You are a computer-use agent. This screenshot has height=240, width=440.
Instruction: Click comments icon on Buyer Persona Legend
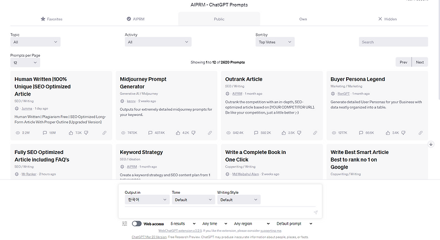point(361,133)
